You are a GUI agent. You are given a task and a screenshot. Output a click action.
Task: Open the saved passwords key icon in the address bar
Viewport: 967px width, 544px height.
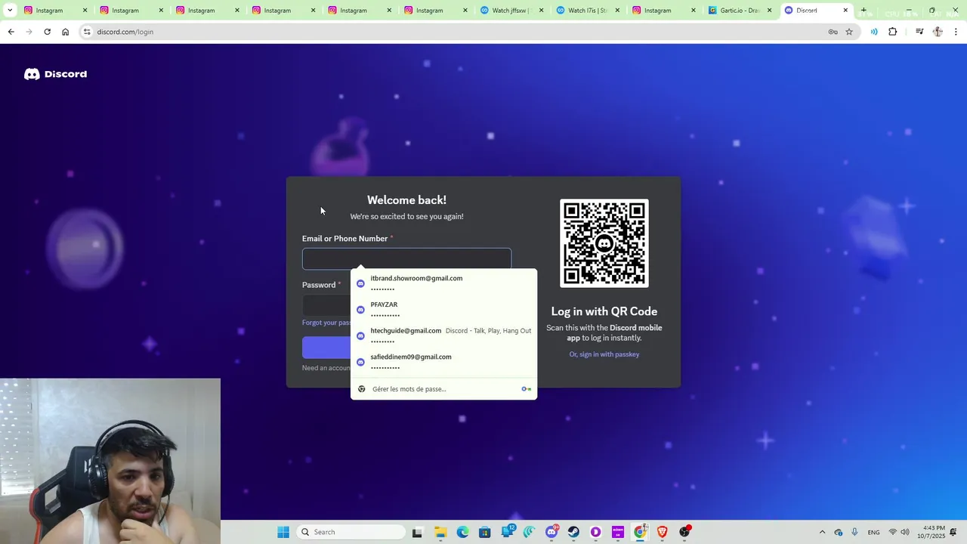(833, 32)
